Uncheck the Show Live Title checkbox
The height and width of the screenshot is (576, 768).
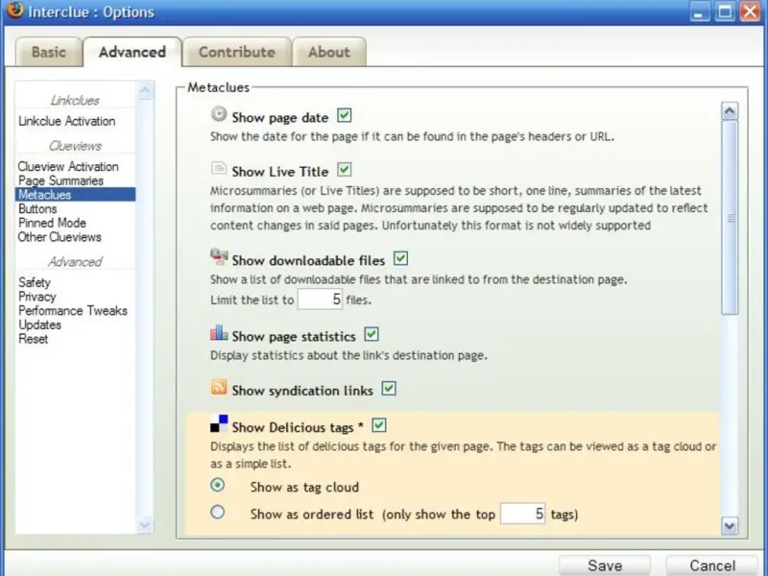pyautogui.click(x=345, y=170)
